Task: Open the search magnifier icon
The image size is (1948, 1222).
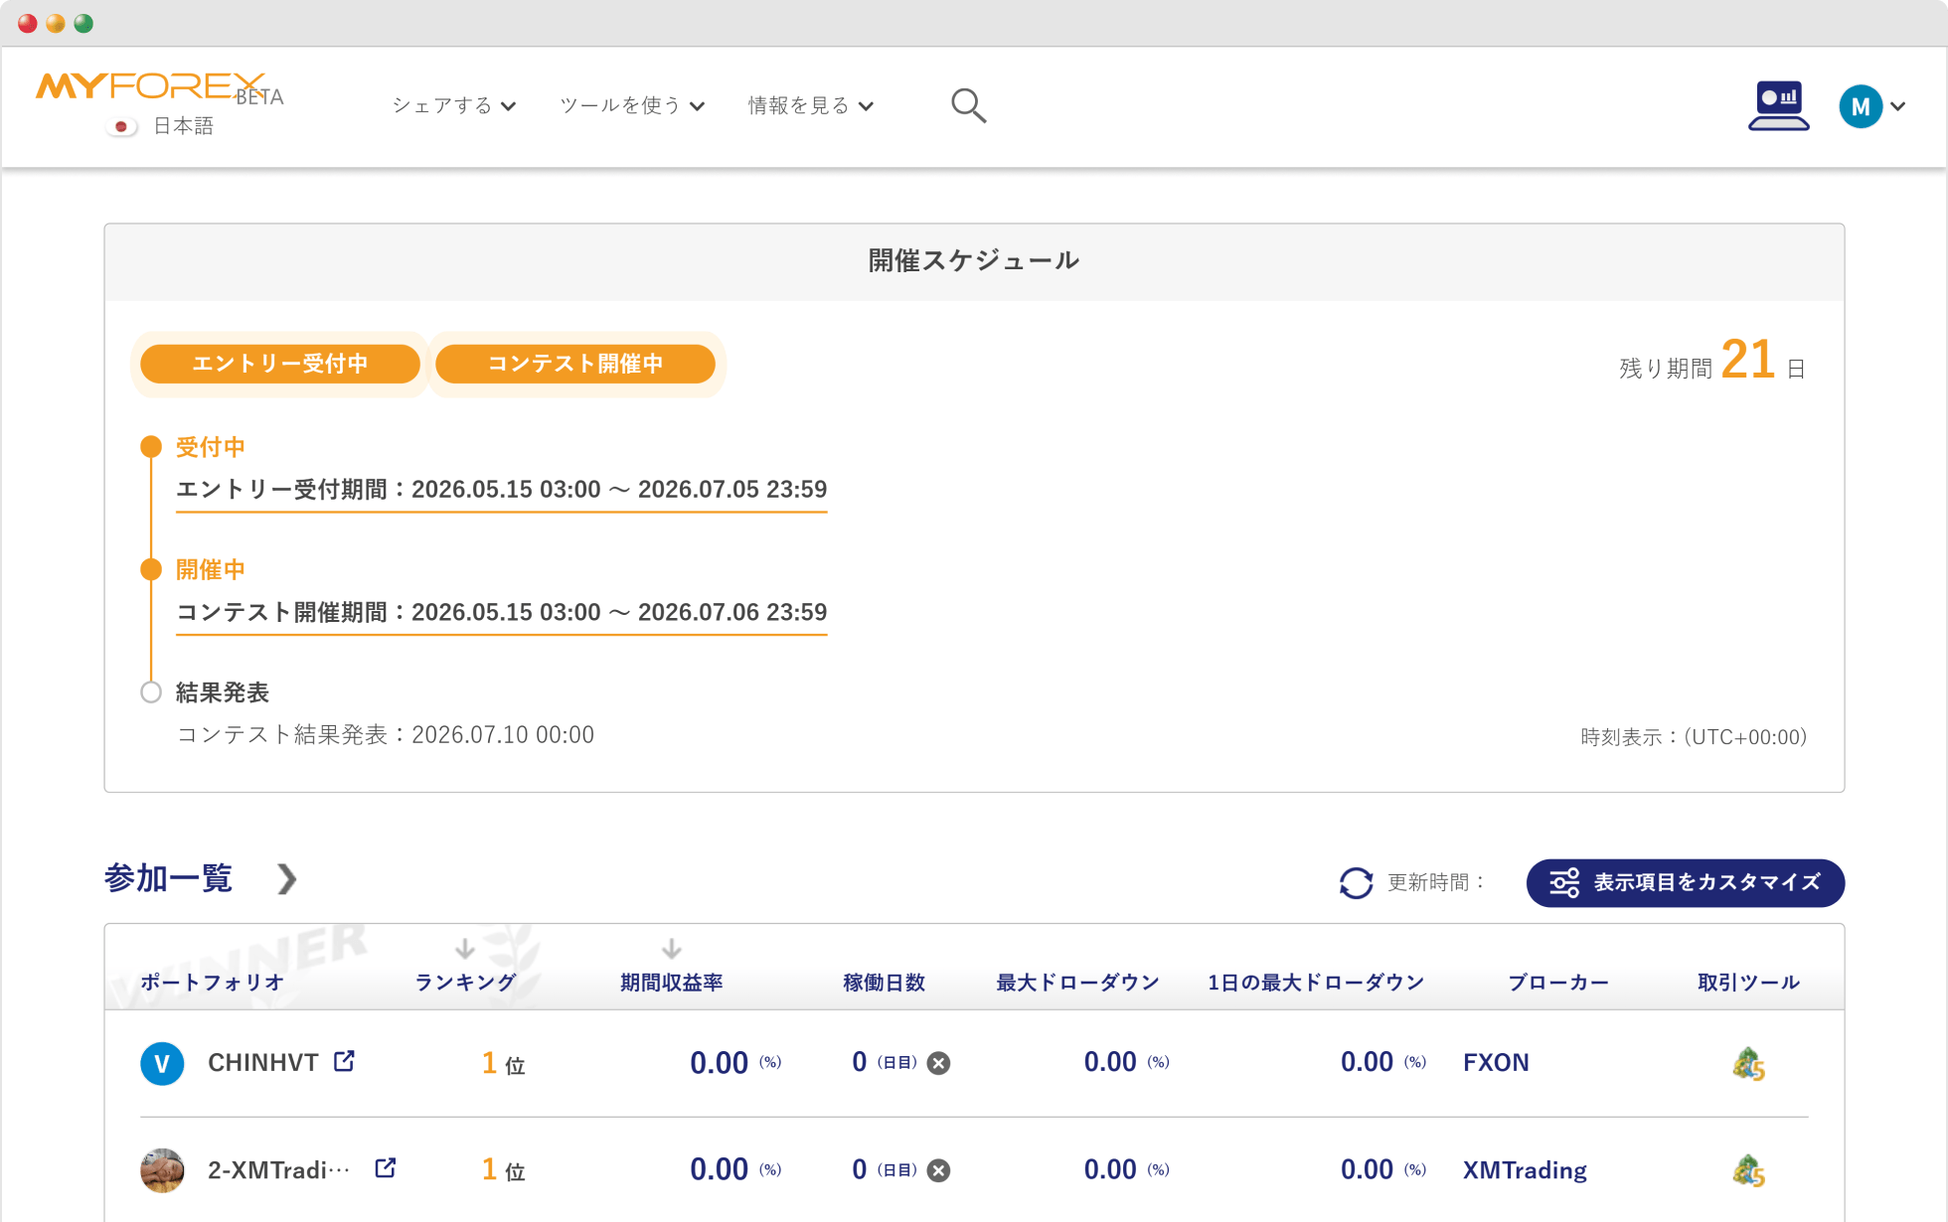Action: (968, 105)
